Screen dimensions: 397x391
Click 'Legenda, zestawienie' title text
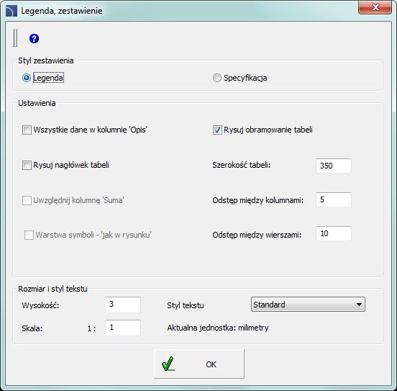(x=62, y=11)
